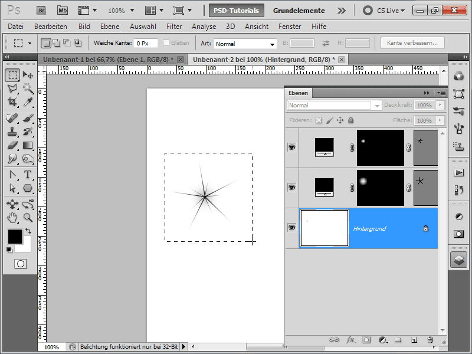Image resolution: width=472 pixels, height=354 pixels.
Task: Select the Move tool
Action: [28, 75]
